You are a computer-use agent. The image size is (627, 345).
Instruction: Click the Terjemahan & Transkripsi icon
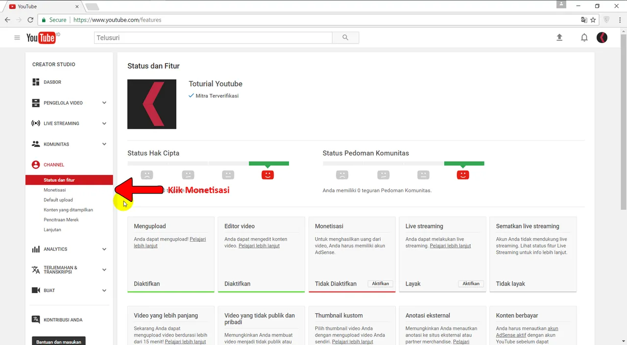pos(36,270)
